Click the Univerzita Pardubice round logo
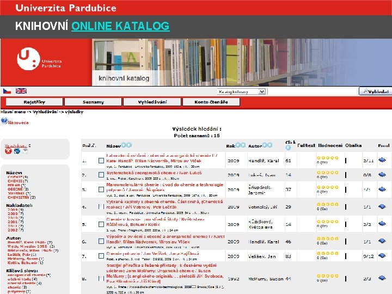The image size is (392, 294). (x=28, y=59)
